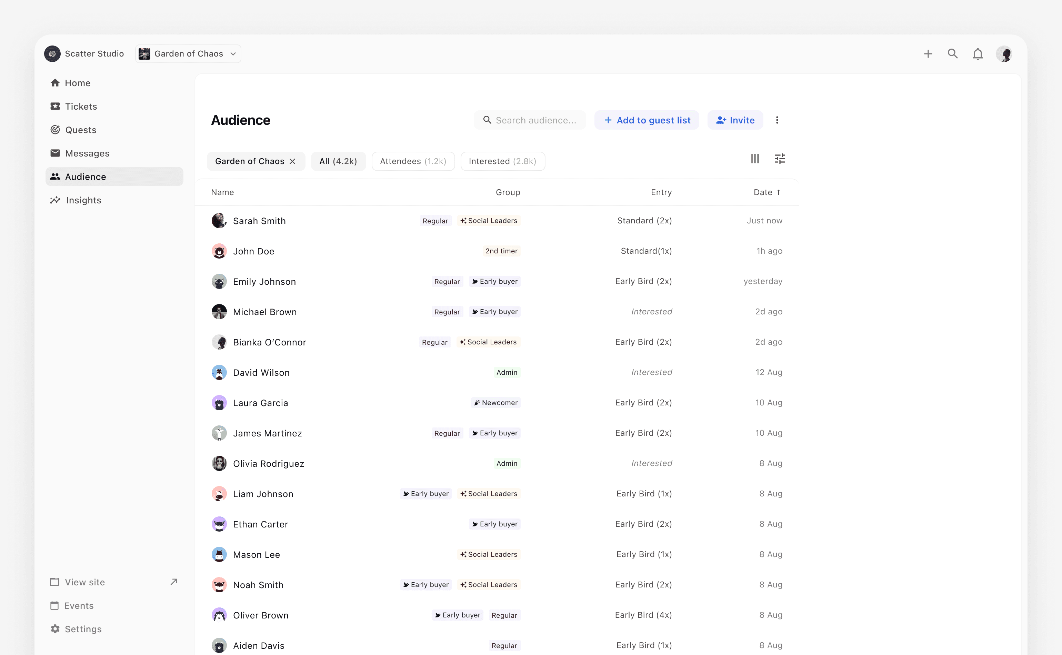Click the Invite button
The image size is (1062, 655).
[735, 120]
